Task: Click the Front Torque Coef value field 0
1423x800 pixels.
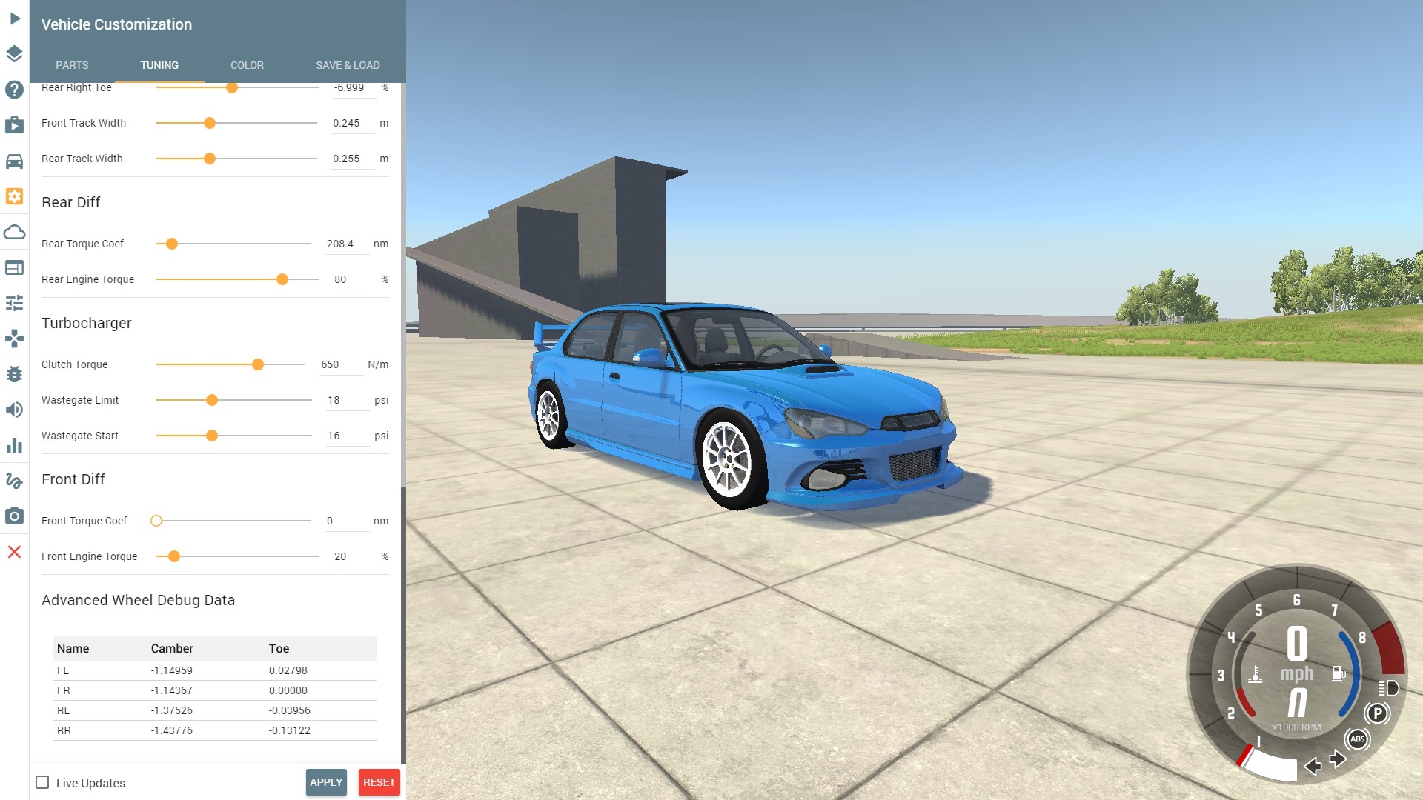Action: 347,521
